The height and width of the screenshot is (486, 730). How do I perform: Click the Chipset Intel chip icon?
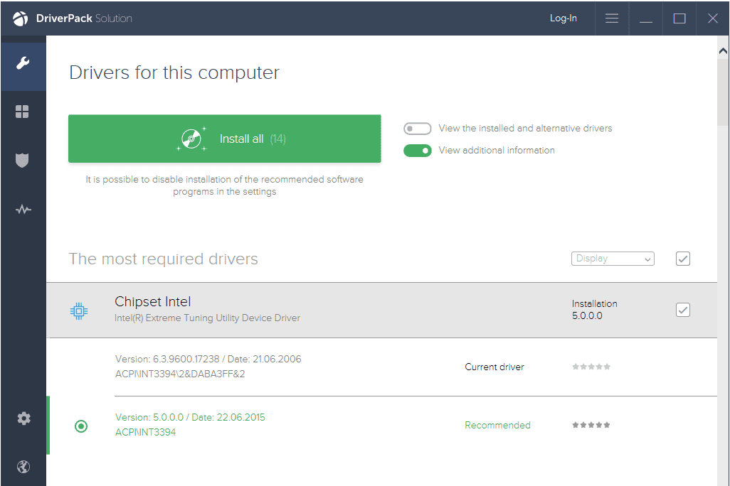click(79, 310)
